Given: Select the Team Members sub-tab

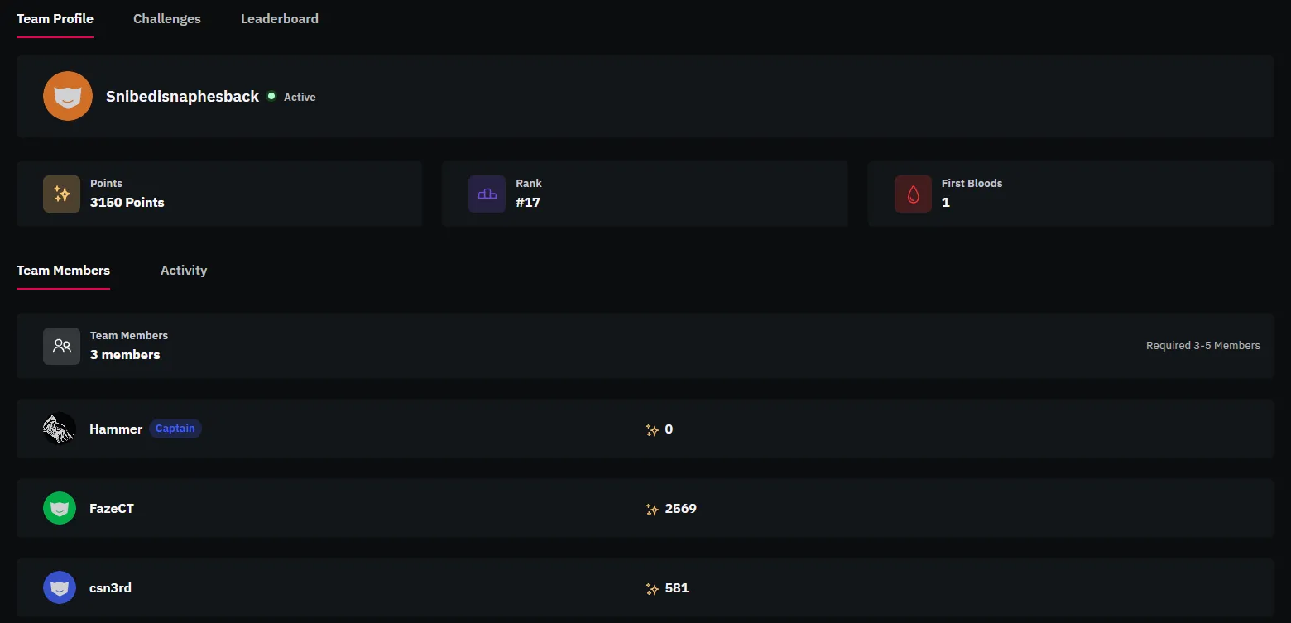Looking at the screenshot, I should point(63,270).
